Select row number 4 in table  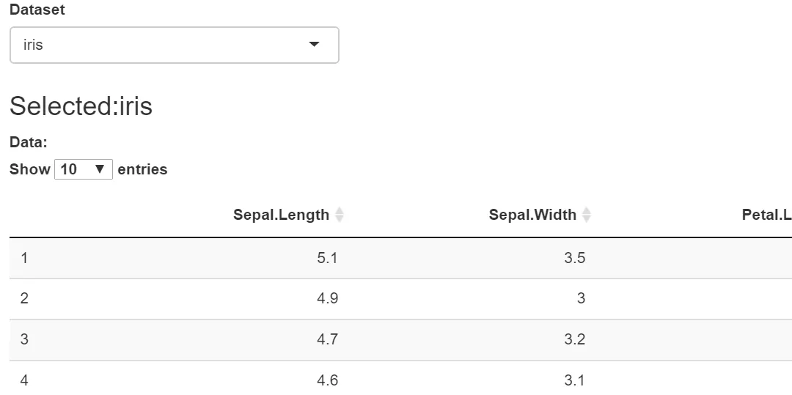pyautogui.click(x=24, y=380)
